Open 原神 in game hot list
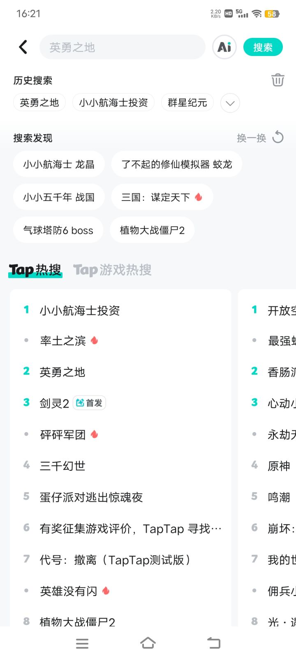 coord(279,466)
